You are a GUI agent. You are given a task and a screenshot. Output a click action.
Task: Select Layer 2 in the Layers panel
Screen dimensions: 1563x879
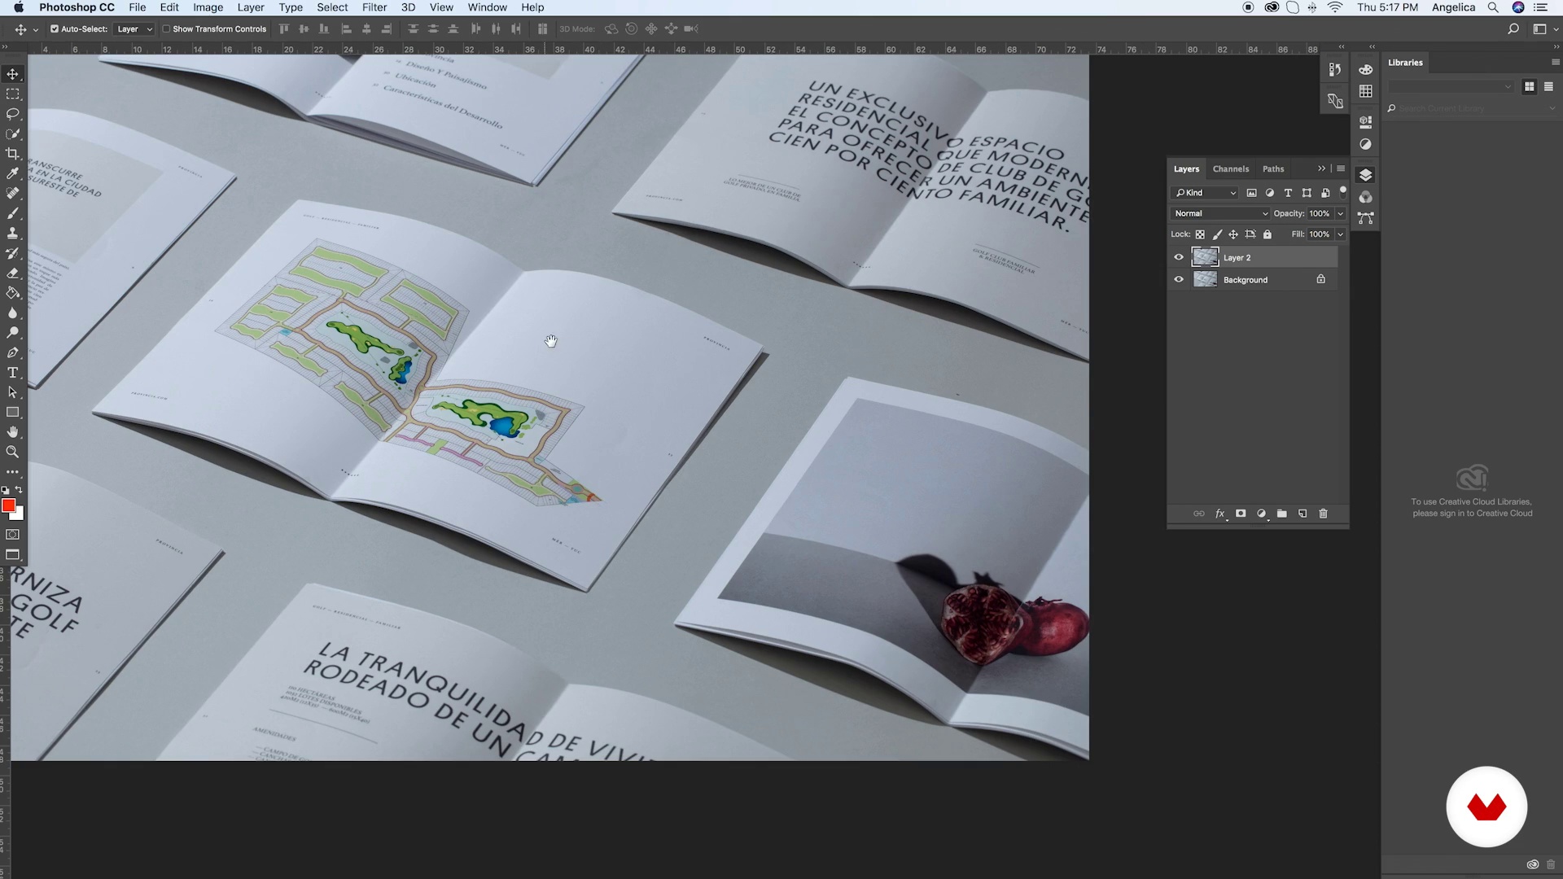(x=1264, y=257)
